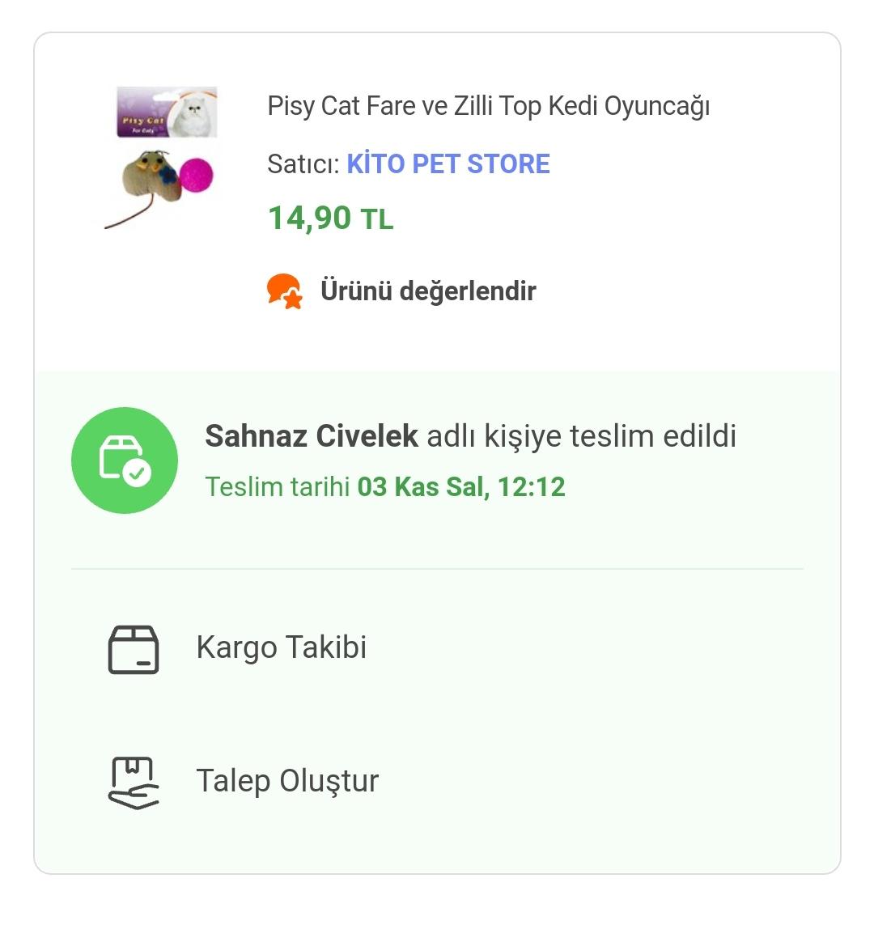Screen dimensions: 874x925
Task: Click the pink ball in product image
Action: tap(196, 175)
